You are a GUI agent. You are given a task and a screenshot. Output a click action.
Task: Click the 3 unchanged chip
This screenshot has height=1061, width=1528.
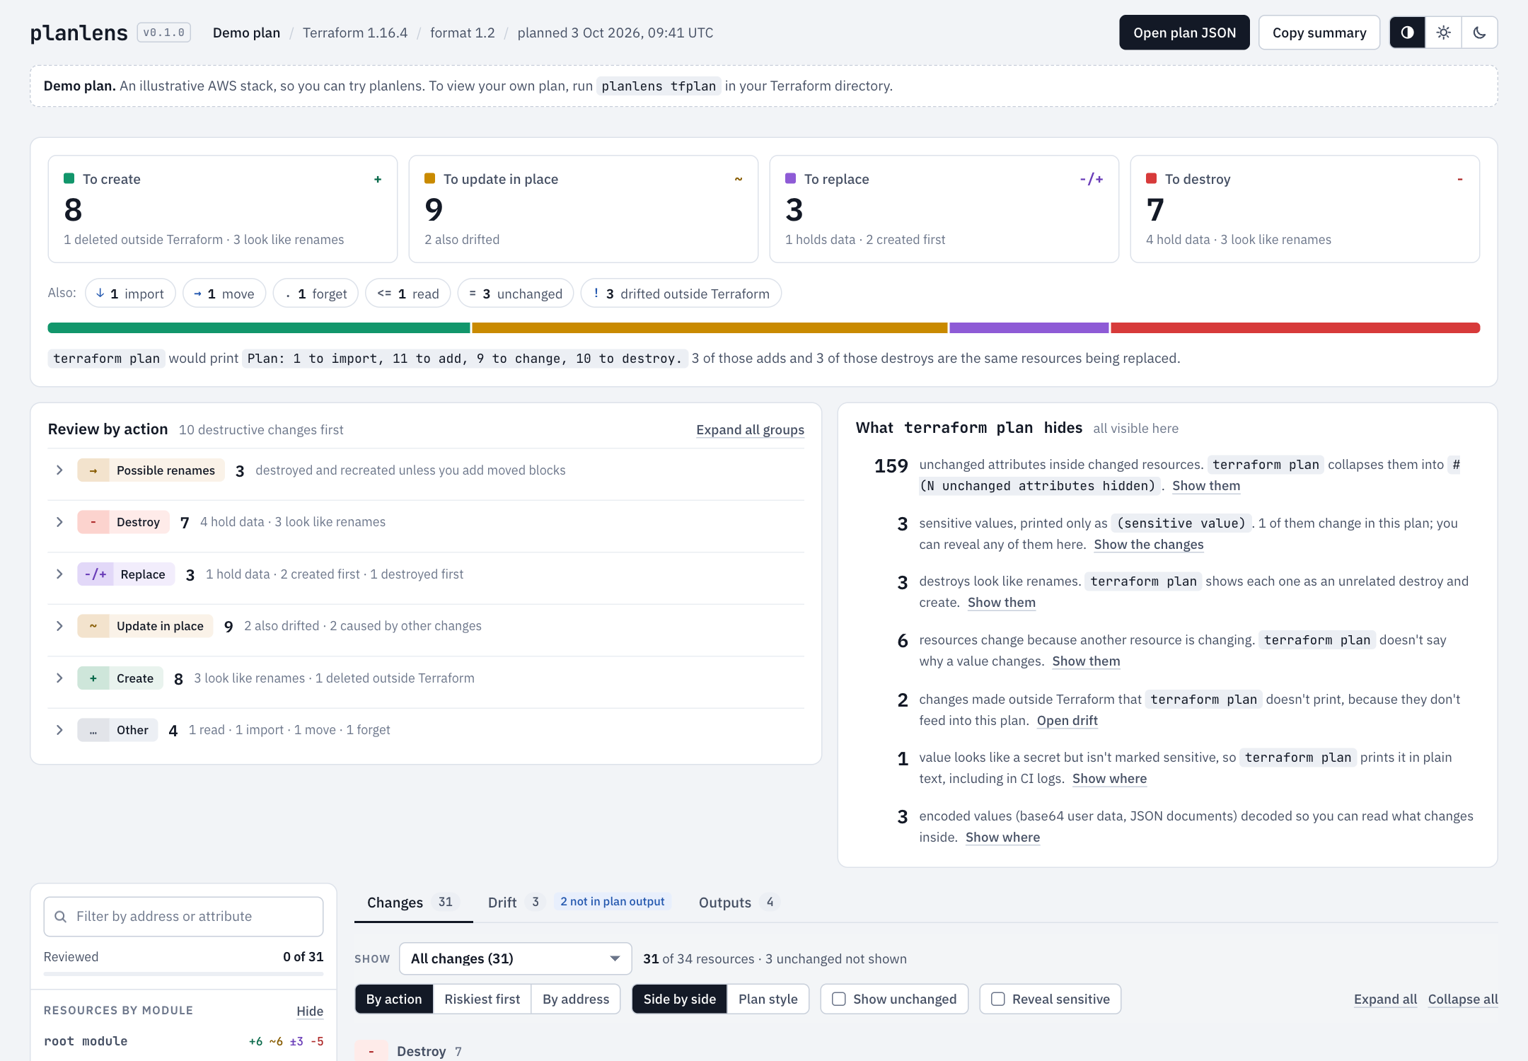coord(516,294)
